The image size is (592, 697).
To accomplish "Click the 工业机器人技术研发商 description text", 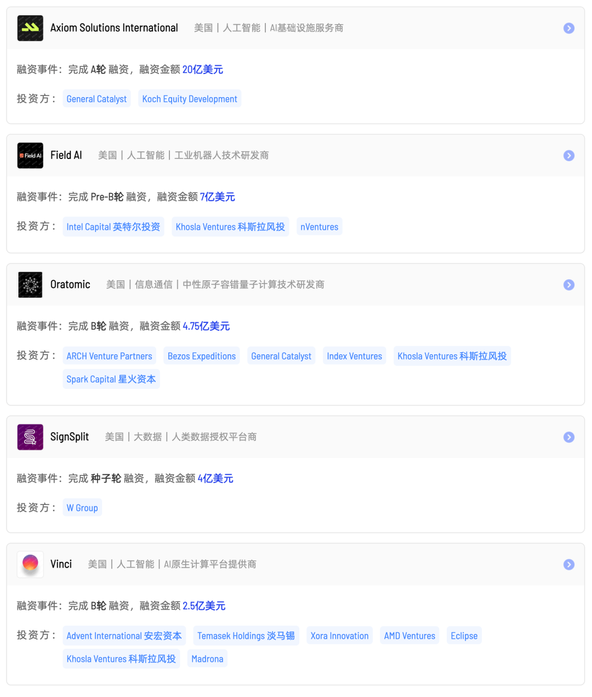I will (221, 155).
